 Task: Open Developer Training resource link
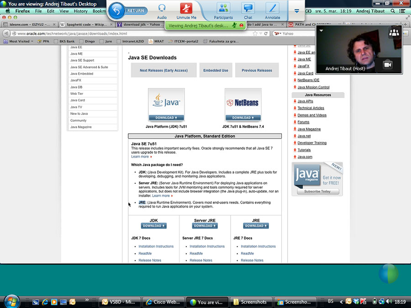click(312, 143)
